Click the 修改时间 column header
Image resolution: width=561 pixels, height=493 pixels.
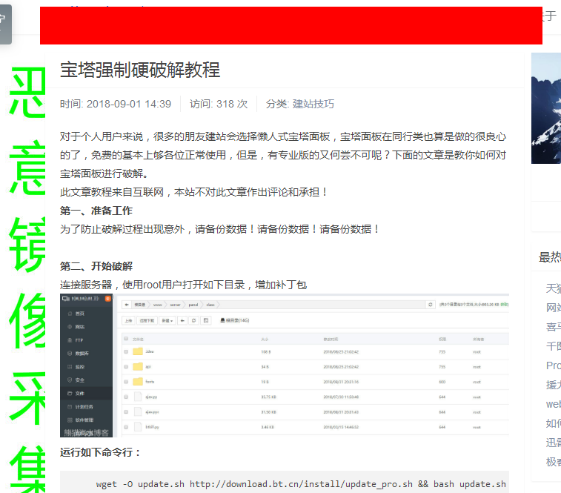pyautogui.click(x=331, y=339)
